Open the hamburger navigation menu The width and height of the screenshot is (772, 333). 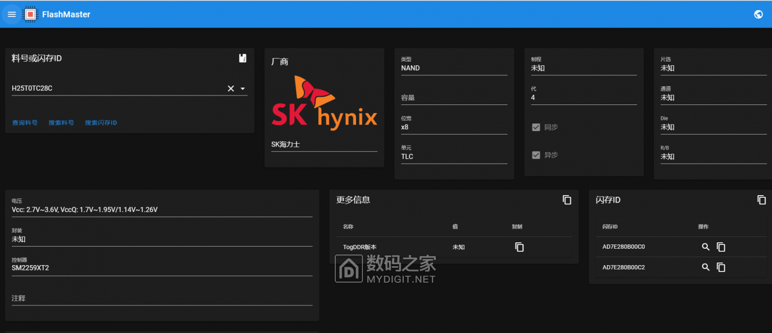click(x=12, y=14)
